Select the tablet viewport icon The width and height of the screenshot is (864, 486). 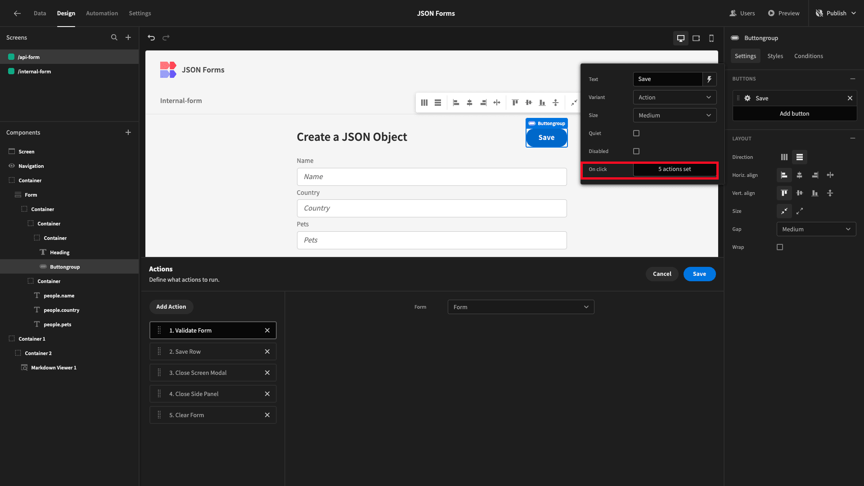[696, 37]
